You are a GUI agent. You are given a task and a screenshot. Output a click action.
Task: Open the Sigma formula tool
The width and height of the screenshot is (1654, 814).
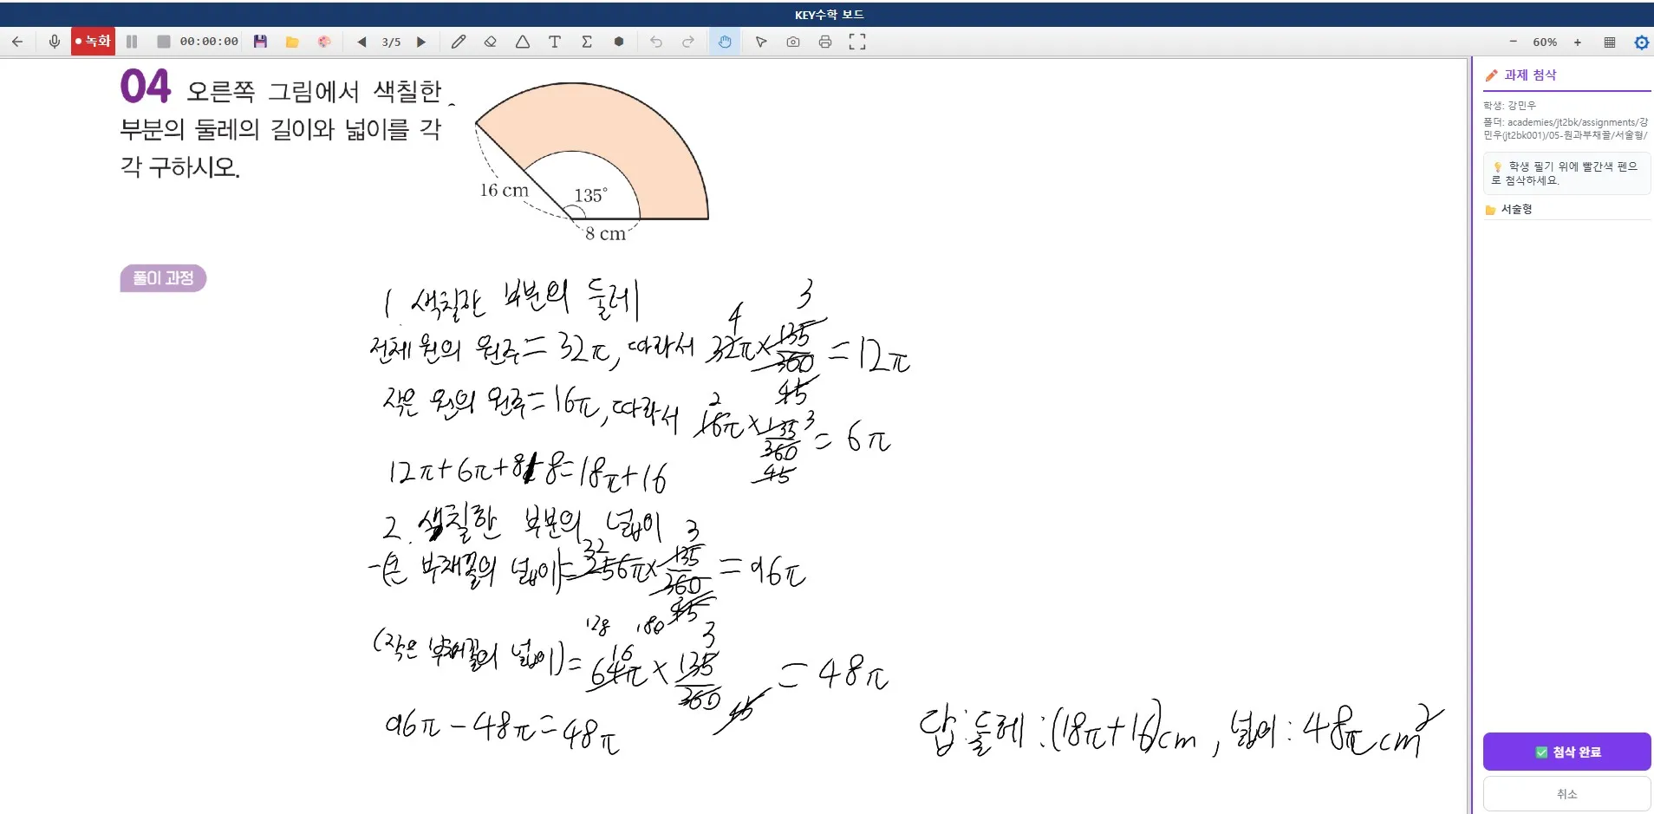tap(587, 42)
